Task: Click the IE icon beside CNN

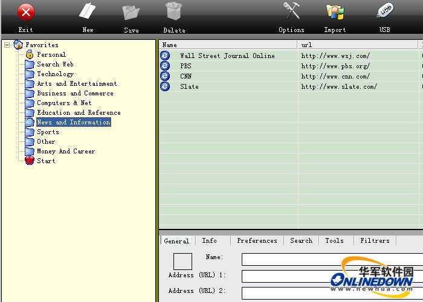Action: [165, 75]
